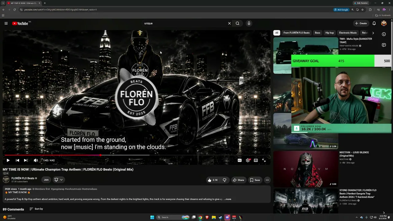
Task: Open the Chrome three-dot menu
Action: (x=390, y=10)
